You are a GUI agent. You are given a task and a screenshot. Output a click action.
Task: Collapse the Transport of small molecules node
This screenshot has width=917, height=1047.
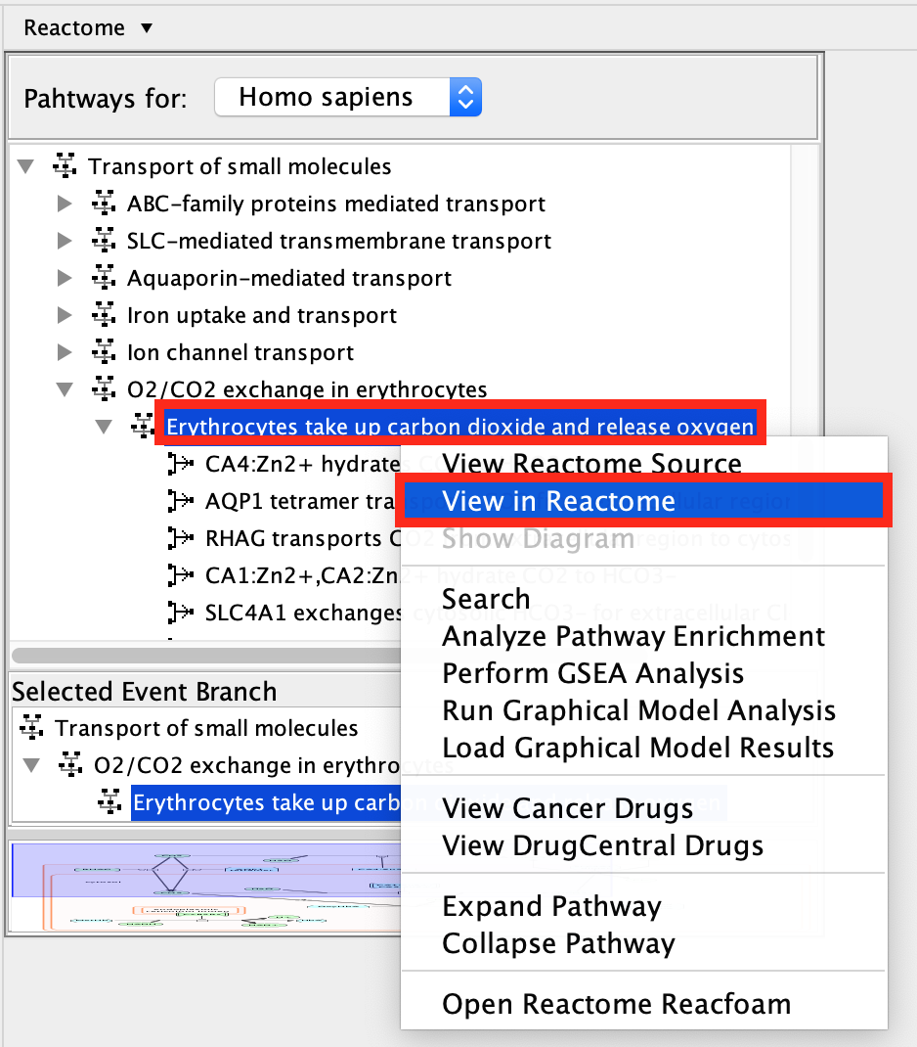(x=26, y=167)
